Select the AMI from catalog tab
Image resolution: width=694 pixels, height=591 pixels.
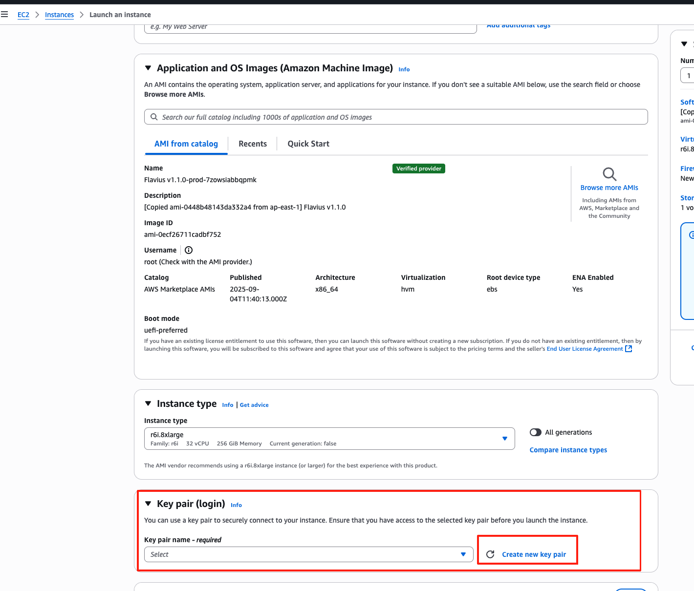coord(186,144)
